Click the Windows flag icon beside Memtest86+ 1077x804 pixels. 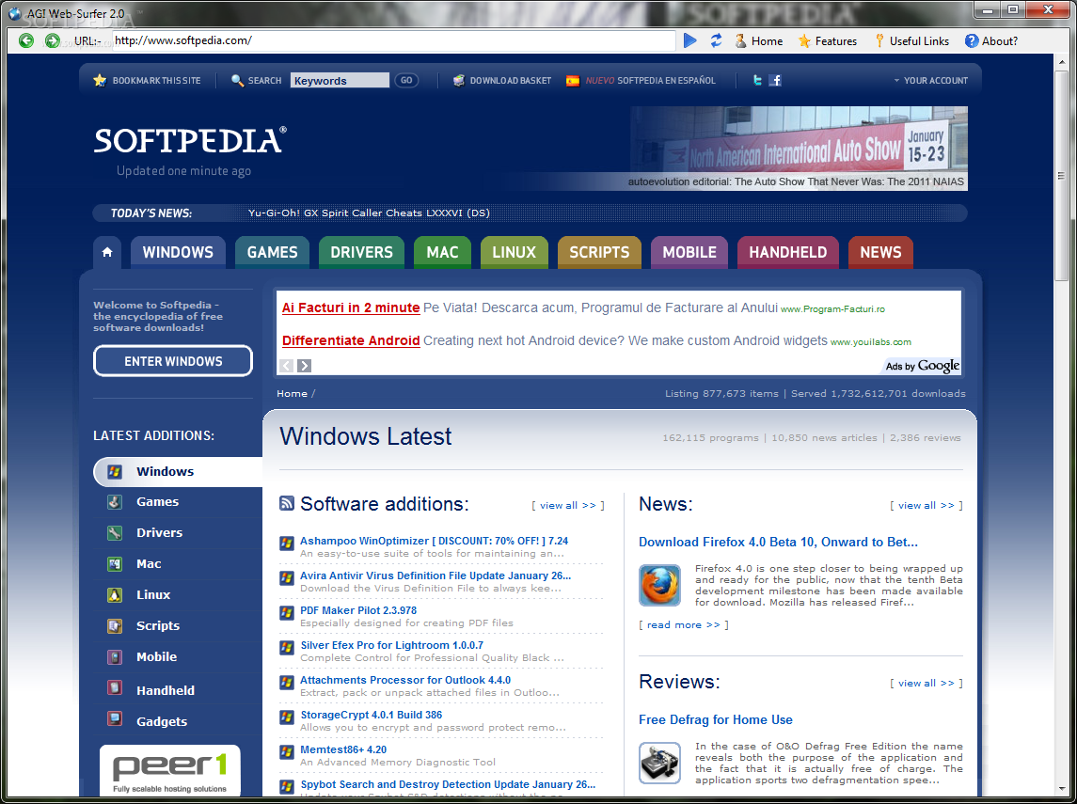(x=287, y=752)
